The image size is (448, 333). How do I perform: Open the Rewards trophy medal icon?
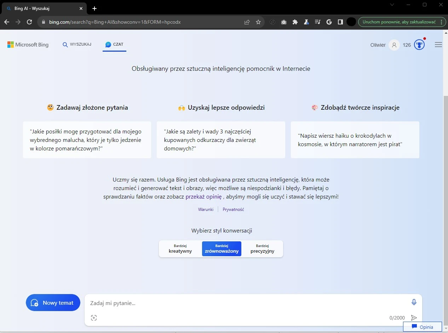point(419,45)
